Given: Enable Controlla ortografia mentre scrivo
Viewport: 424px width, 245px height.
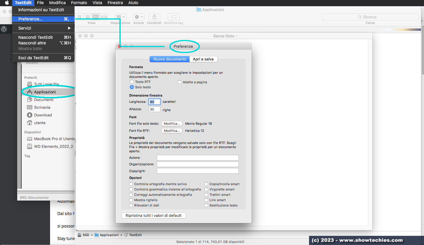Looking at the screenshot, I should point(131,184).
